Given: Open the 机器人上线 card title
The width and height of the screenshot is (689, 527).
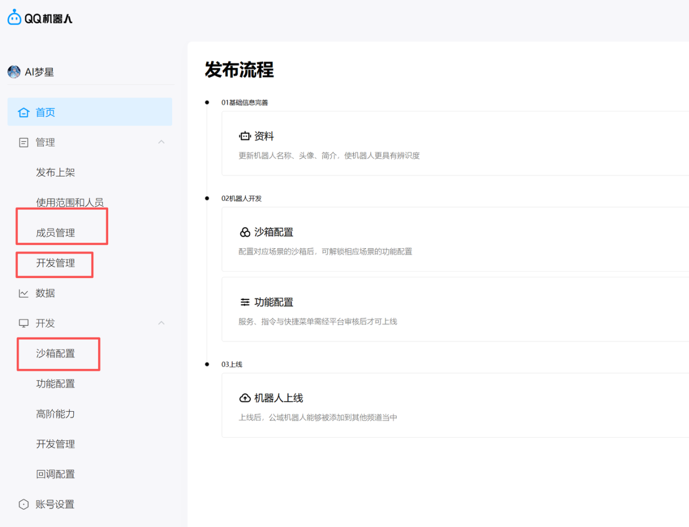Looking at the screenshot, I should 278,398.
